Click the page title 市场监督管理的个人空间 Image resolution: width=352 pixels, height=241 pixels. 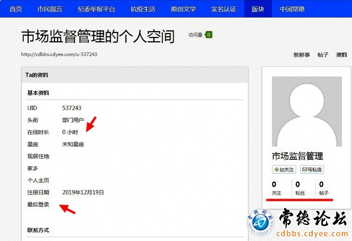pos(98,37)
